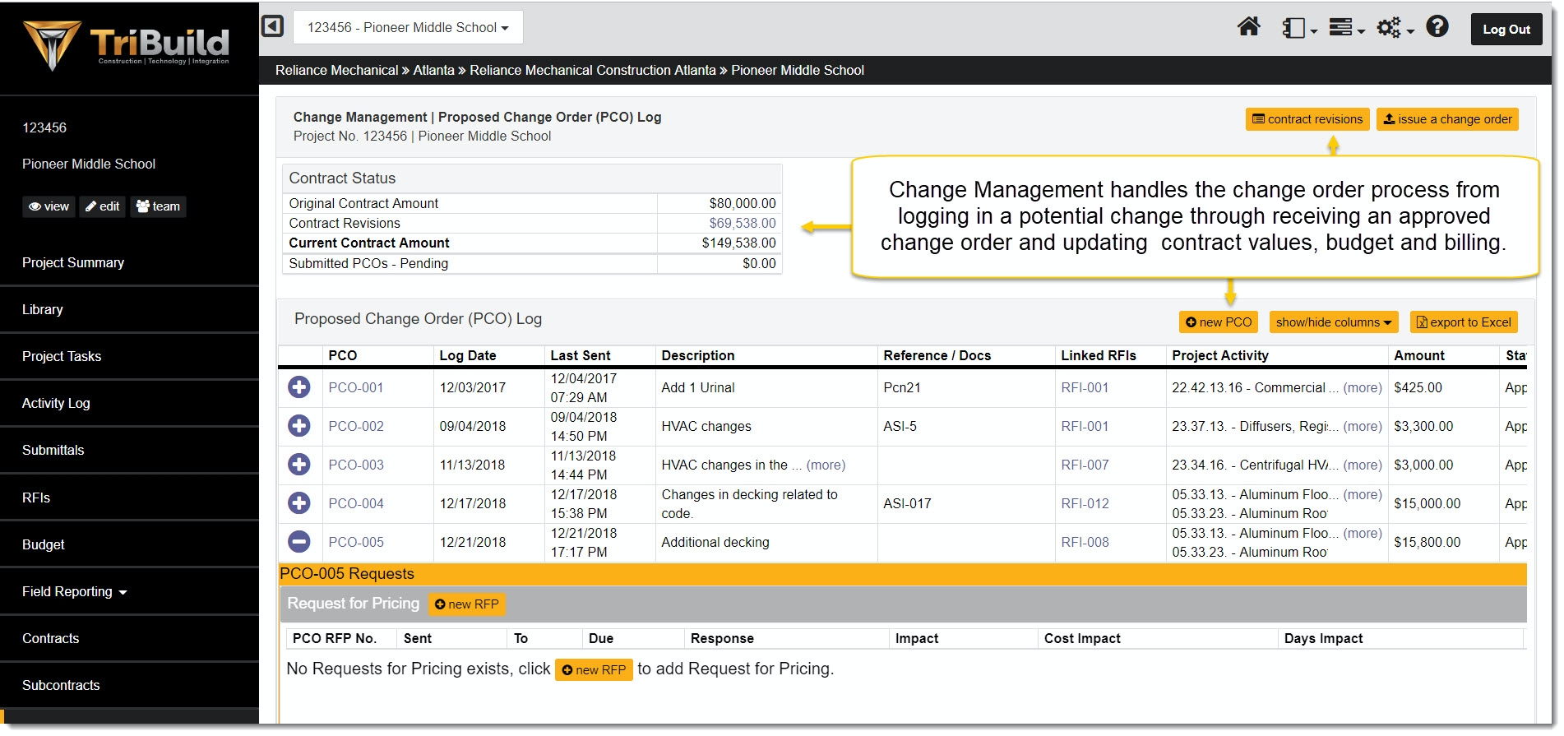Viewport: 1564px width, 736px height.
Task: Open the Pioneer Middle School project dropdown
Action: click(x=408, y=27)
